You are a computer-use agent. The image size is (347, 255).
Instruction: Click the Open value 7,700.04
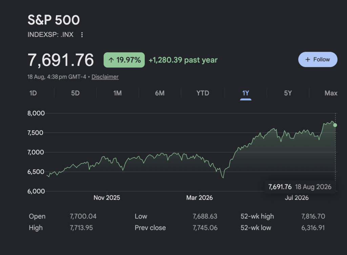point(83,216)
